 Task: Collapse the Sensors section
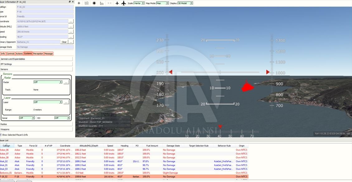pos(36,69)
